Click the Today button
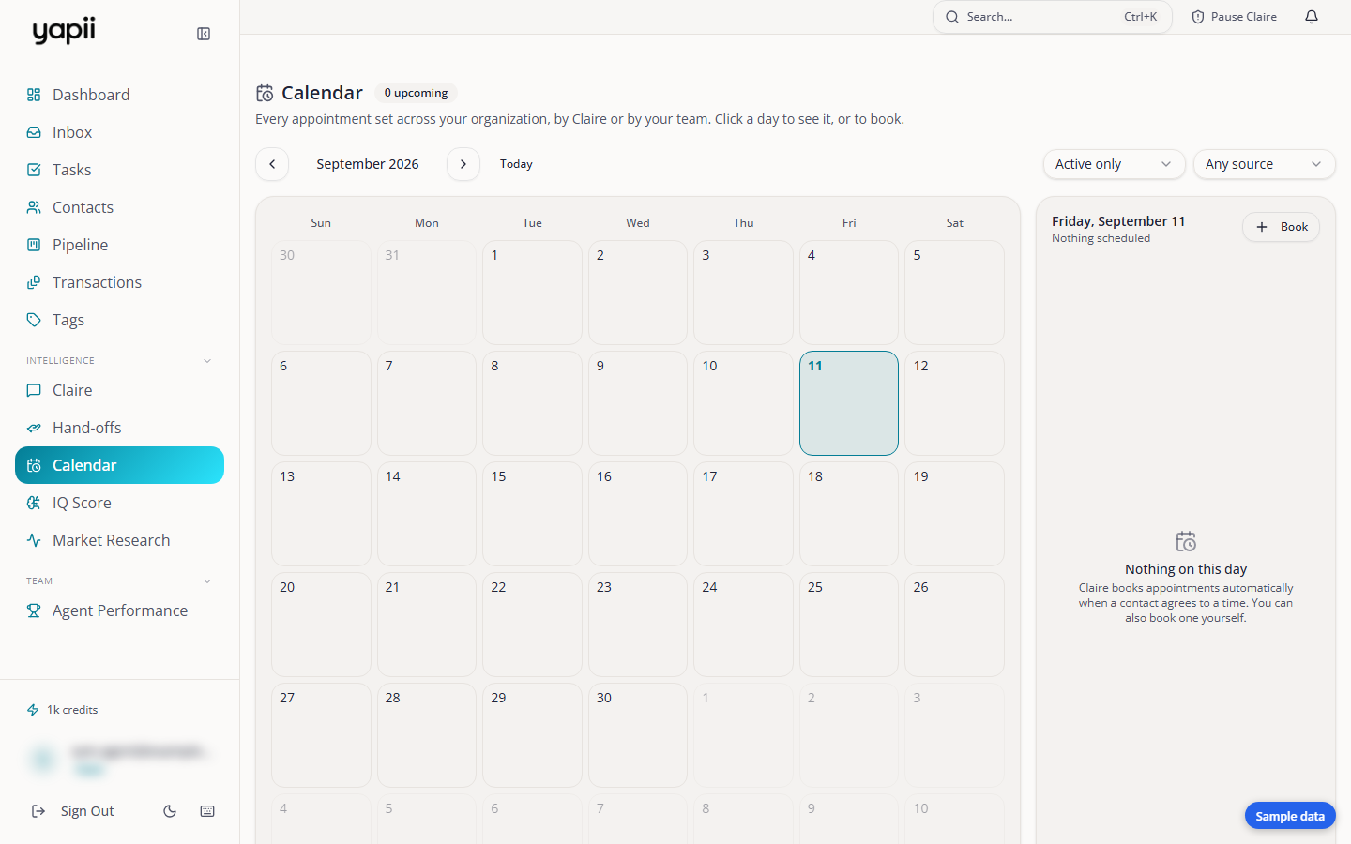The image size is (1351, 844). (x=516, y=164)
